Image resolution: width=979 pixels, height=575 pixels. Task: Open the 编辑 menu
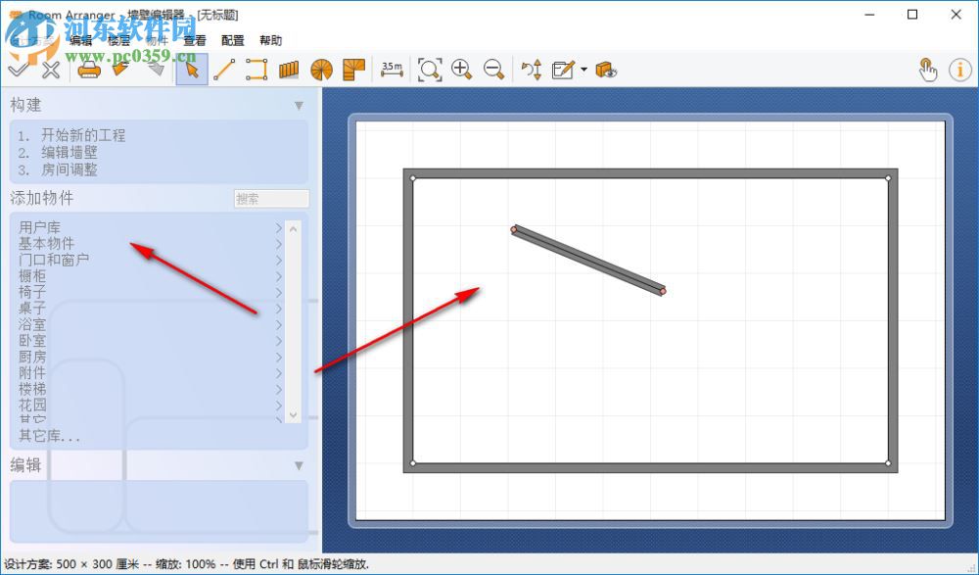click(x=80, y=40)
